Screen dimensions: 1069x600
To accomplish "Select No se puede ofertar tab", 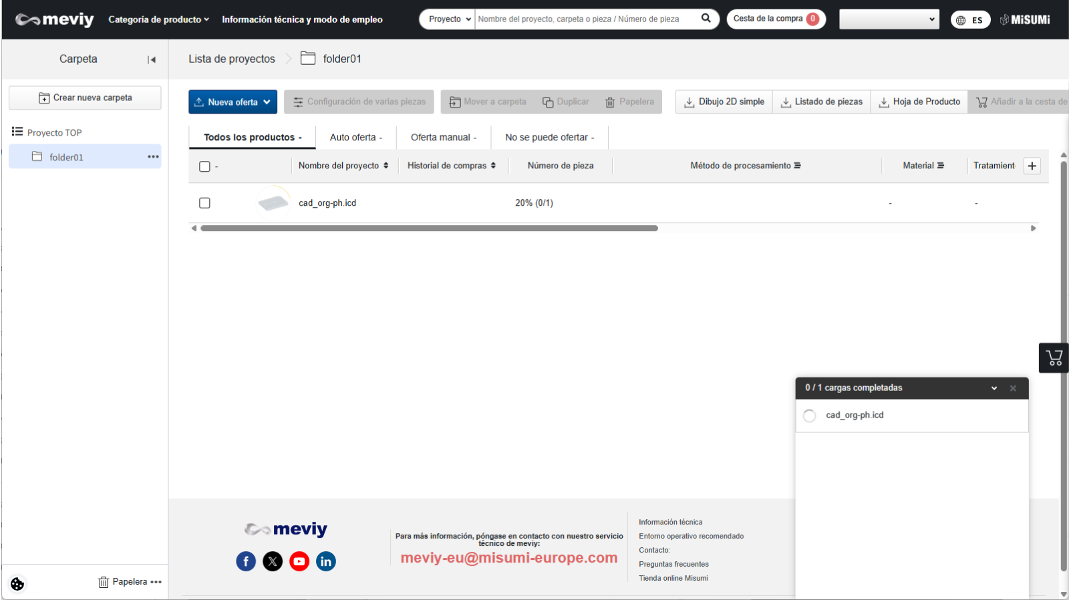I will tap(549, 138).
